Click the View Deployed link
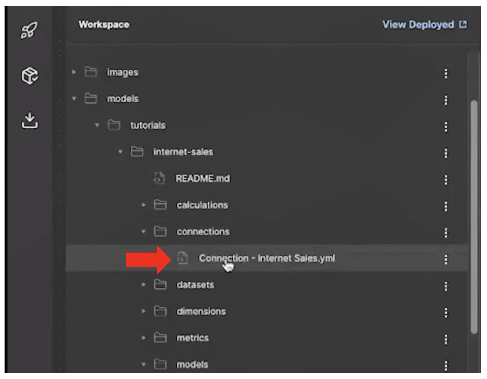Viewport: 487px width, 379px height. pyautogui.click(x=418, y=24)
